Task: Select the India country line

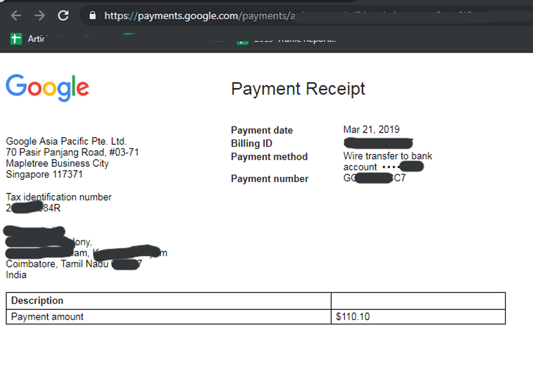Action: 16,274
